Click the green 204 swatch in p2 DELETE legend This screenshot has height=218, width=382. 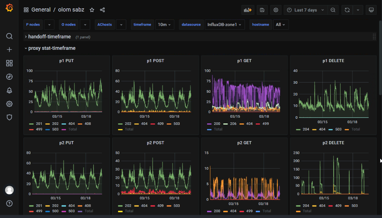click(x=298, y=206)
